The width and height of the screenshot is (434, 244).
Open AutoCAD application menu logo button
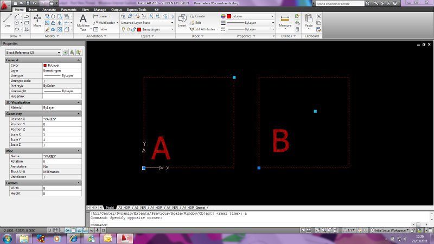[x=5, y=5]
